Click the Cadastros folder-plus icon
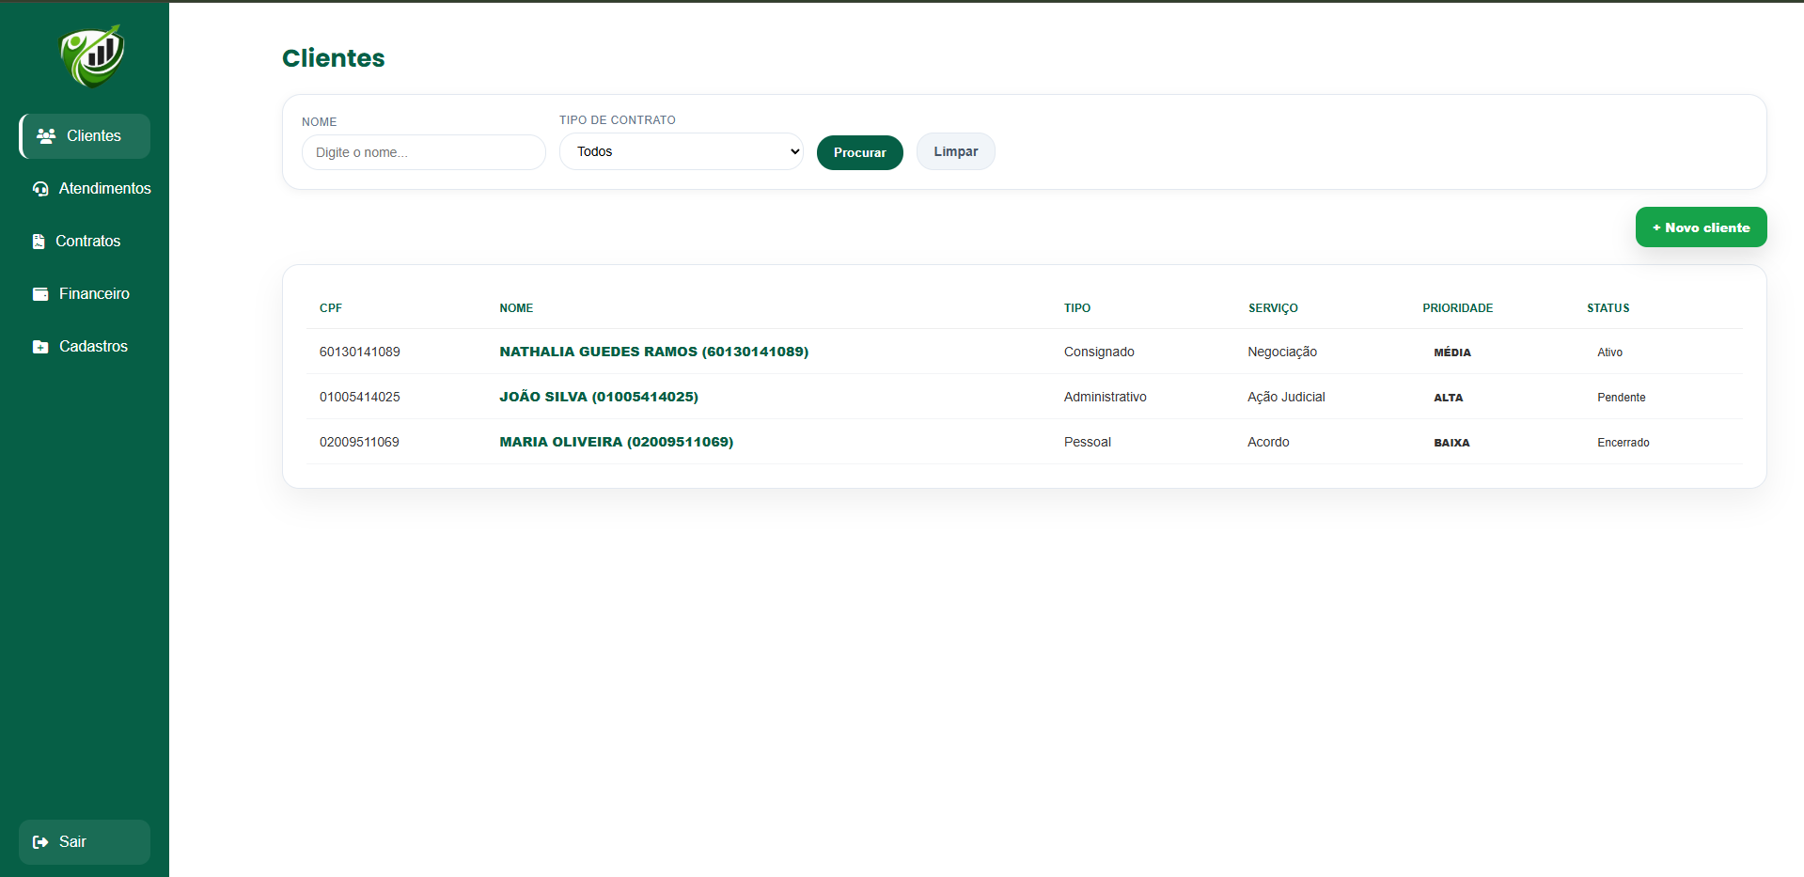This screenshot has width=1804, height=877. (40, 347)
